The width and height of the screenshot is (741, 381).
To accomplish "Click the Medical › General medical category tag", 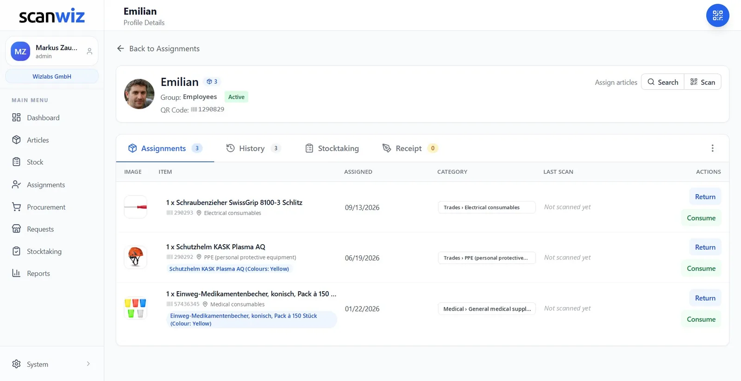I will [487, 308].
